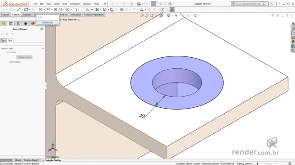Pin the menu bar with pushpin
The height and width of the screenshot is (165, 295).
point(105,4)
